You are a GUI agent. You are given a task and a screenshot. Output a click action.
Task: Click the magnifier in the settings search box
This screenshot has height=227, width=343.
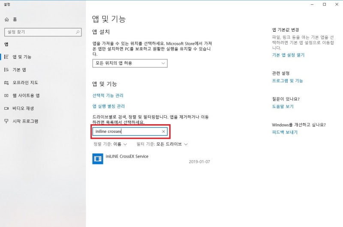(78, 32)
